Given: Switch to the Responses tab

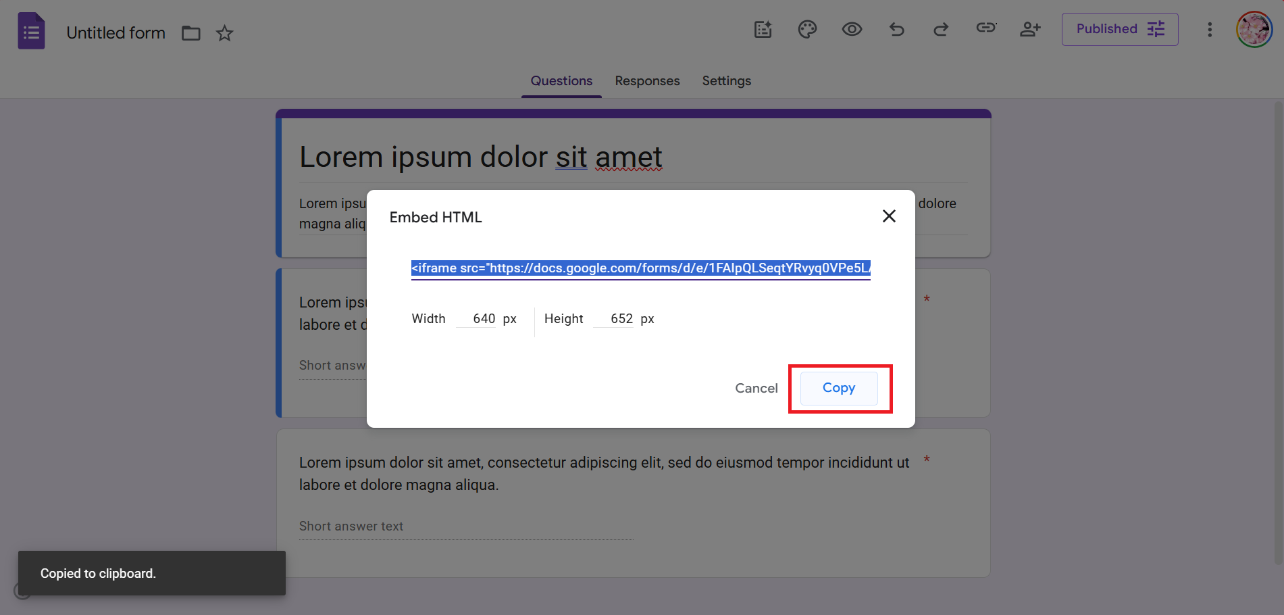Looking at the screenshot, I should point(647,80).
